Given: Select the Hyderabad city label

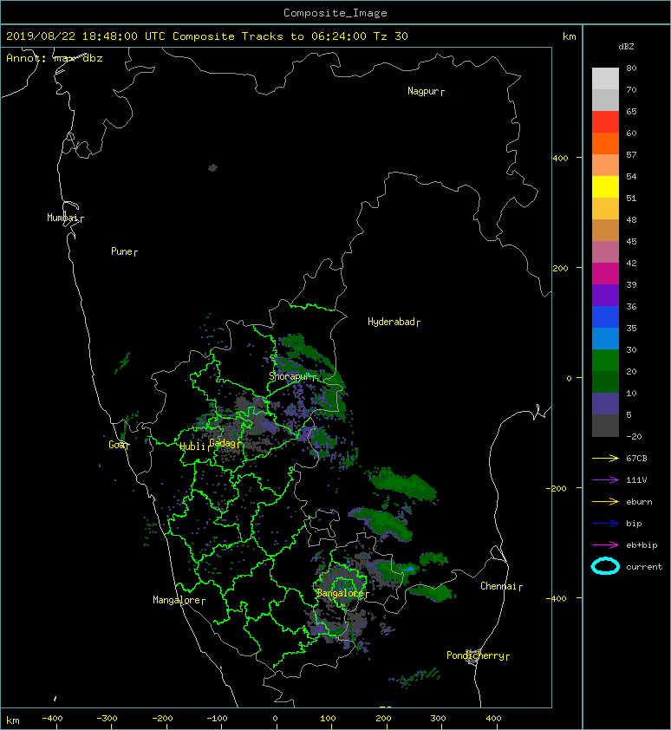Looking at the screenshot, I should (x=394, y=322).
